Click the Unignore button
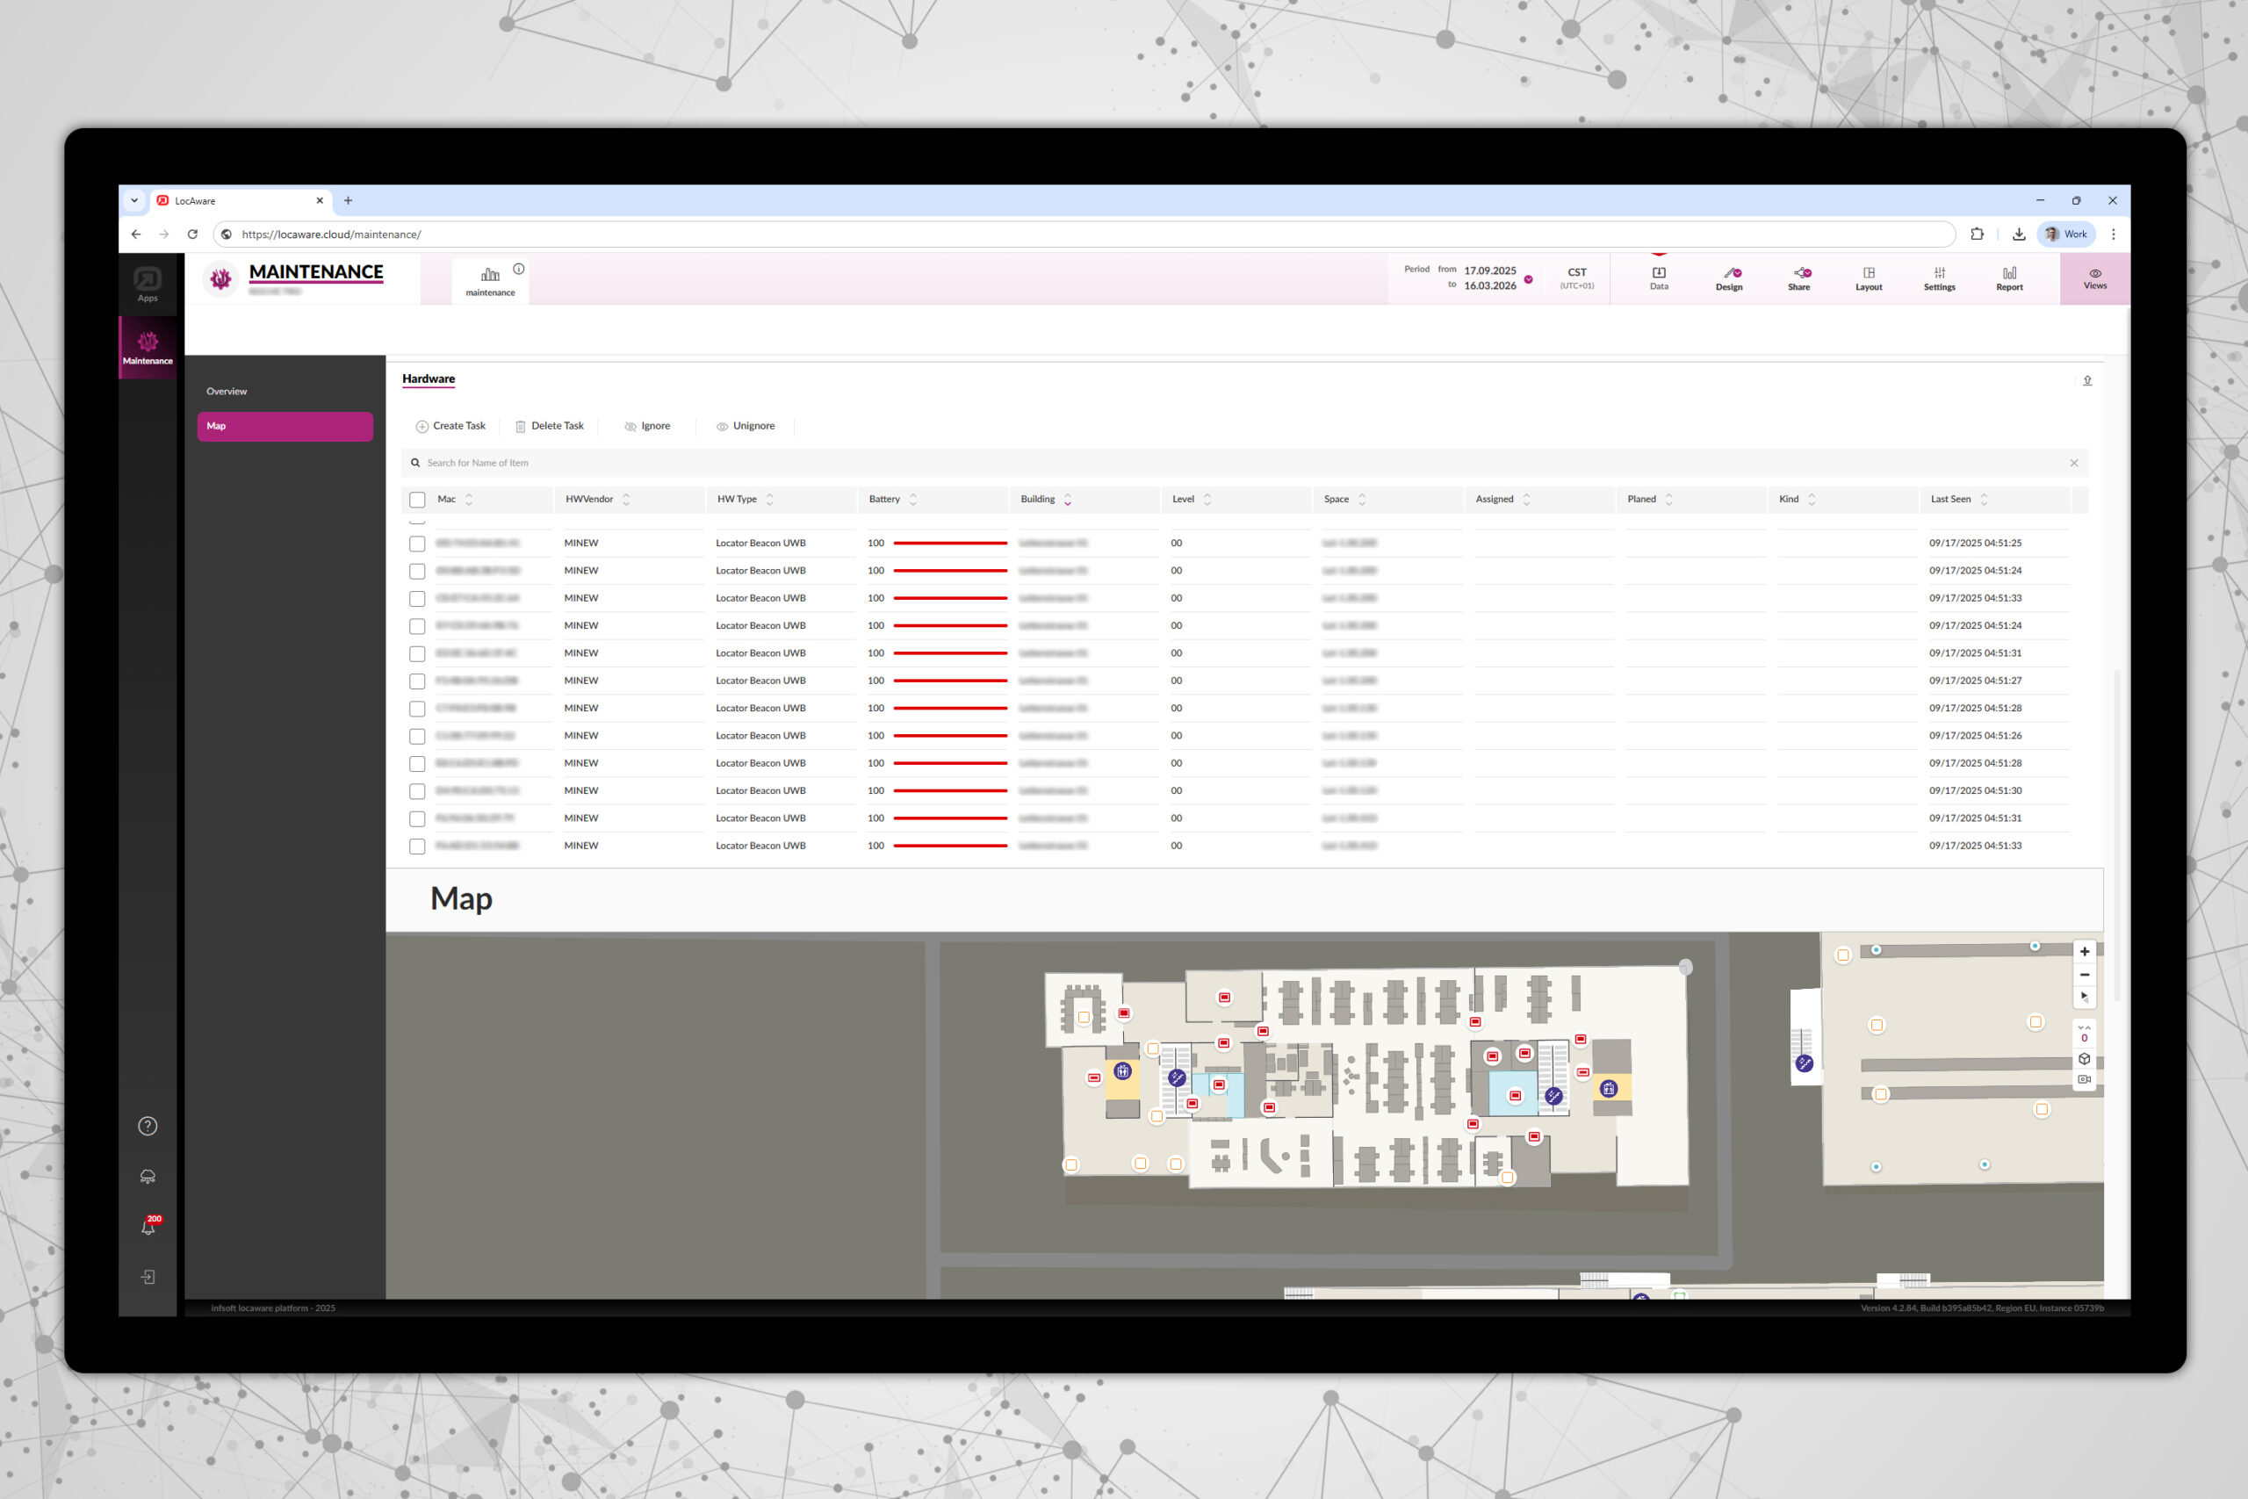The image size is (2248, 1499). pos(746,427)
